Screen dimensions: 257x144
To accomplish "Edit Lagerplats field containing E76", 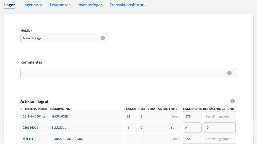I will point(192,116).
